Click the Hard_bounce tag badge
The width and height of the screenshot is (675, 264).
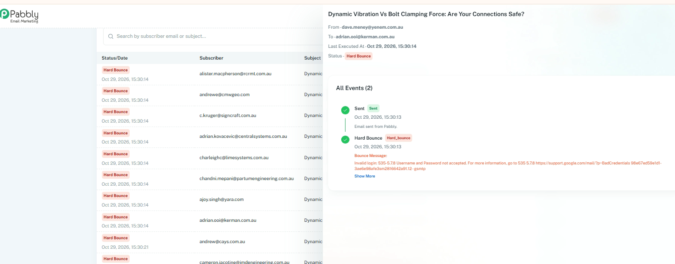pyautogui.click(x=399, y=138)
